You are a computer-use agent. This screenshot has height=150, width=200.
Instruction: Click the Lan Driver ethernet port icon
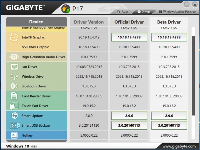[x=14, y=67]
